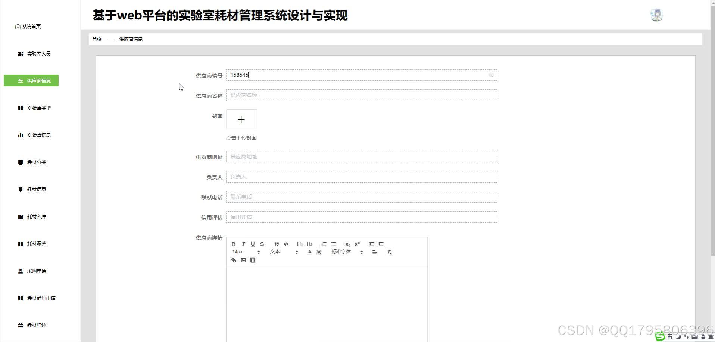715x342 pixels.
Task: Click the code block icon in editor
Action: pos(286,244)
